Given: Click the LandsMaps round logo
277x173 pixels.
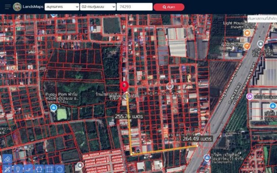Looking at the screenshot, I should pos(17,7).
